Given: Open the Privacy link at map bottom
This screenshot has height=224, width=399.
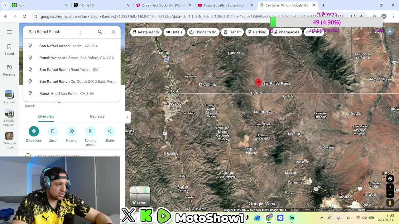Looking at the screenshot, I should (319, 210).
